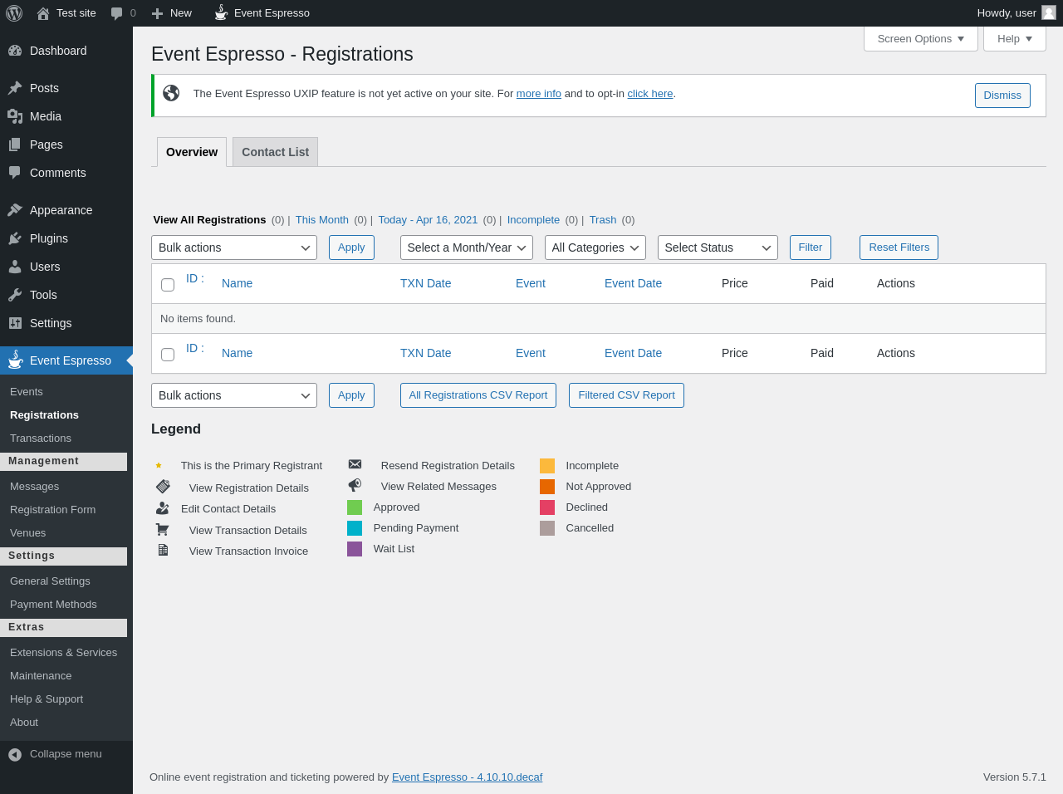
Task: Expand the All Categories dropdown
Action: [x=595, y=248]
